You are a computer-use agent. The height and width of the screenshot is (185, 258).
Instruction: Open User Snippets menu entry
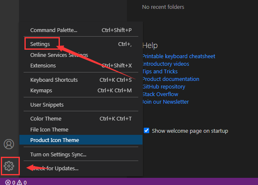47,105
